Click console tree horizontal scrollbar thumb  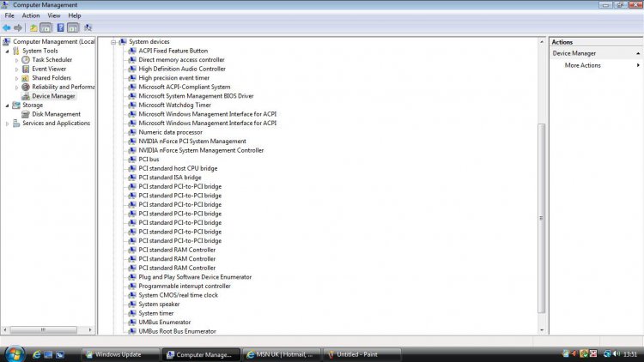point(43,329)
